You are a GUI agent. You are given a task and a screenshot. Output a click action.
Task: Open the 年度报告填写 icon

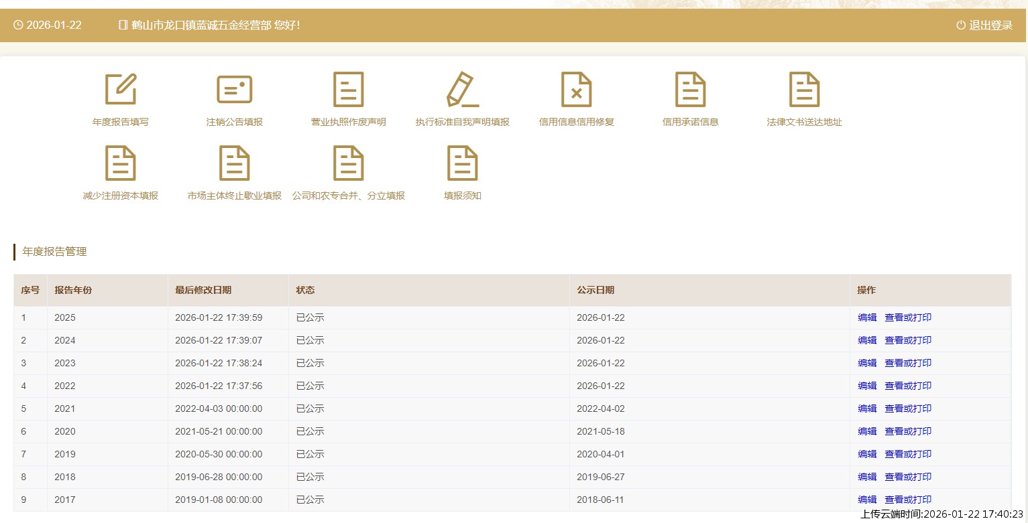click(x=121, y=89)
